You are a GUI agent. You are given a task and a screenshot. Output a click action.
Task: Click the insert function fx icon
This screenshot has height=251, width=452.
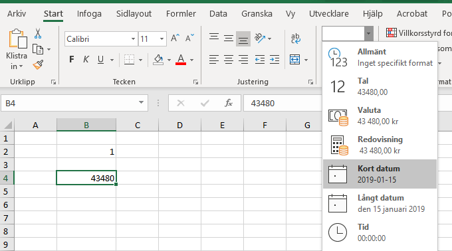click(229, 103)
